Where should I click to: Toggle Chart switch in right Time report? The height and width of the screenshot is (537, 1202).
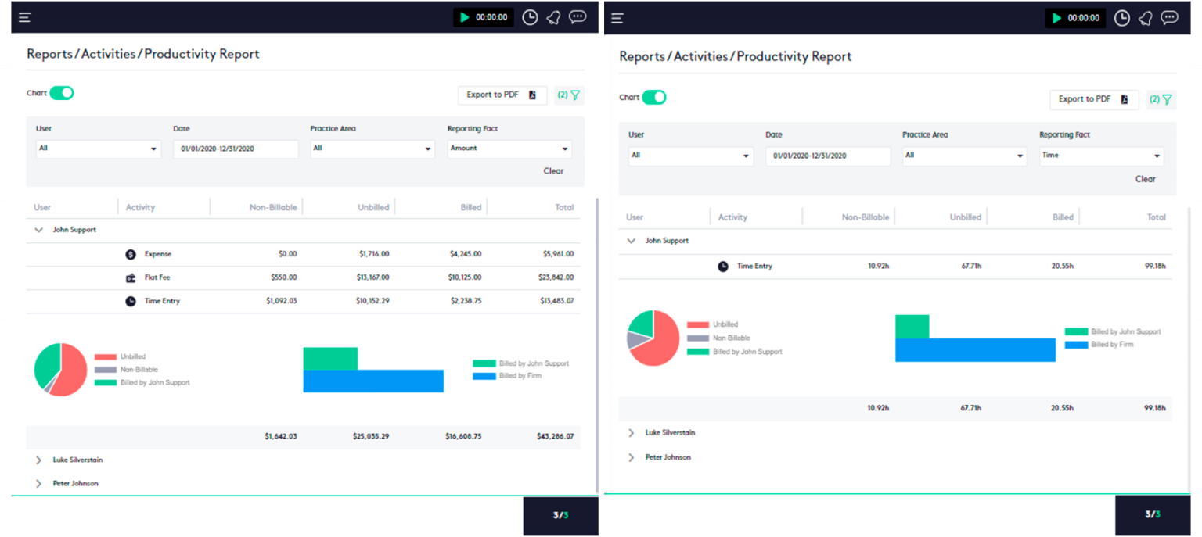click(654, 98)
